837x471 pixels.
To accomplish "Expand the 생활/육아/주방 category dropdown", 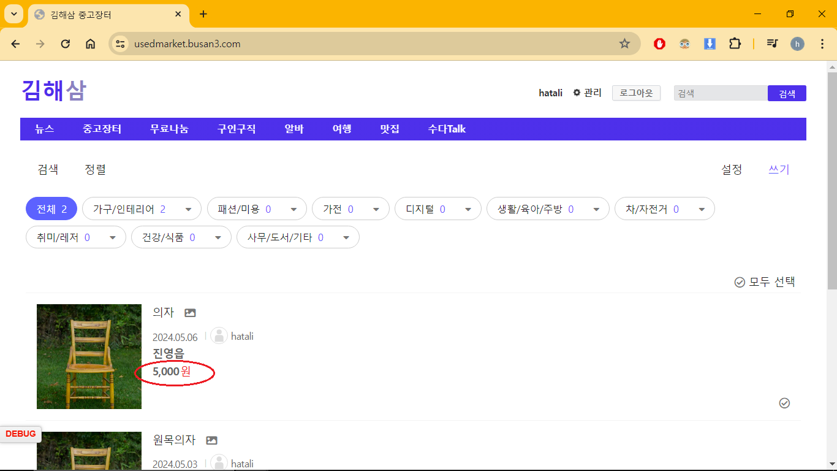I will tap(597, 209).
